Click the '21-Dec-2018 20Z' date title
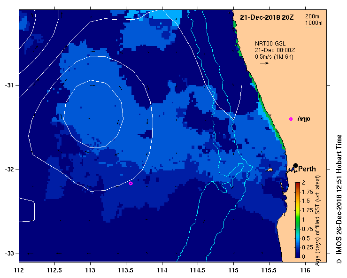 (x=267, y=17)
